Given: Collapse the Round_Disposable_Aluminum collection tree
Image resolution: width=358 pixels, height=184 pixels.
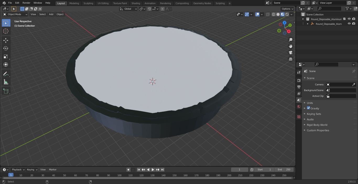Looking at the screenshot, I should (303, 19).
